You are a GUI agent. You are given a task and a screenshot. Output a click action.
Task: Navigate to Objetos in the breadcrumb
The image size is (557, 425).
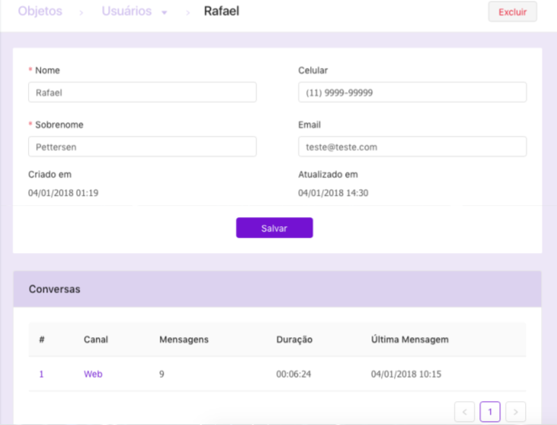click(40, 12)
